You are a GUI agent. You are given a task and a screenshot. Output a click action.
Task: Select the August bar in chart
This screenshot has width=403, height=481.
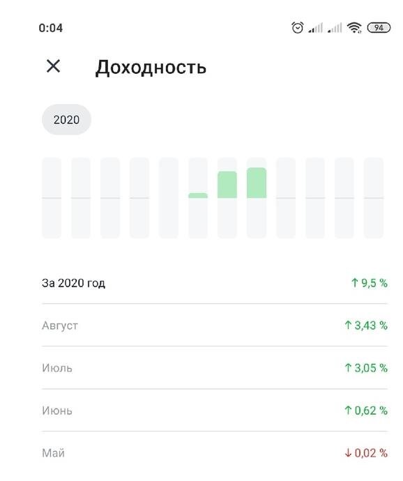[257, 198]
